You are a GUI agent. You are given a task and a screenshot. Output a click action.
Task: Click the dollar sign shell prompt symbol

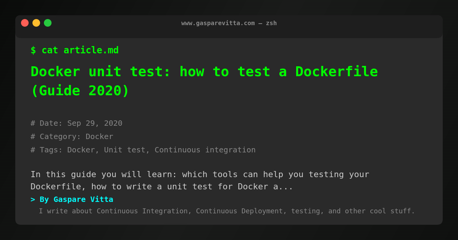(x=33, y=50)
